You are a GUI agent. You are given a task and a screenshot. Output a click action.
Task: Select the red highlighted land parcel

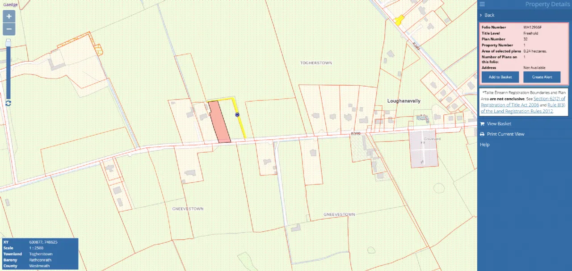(x=219, y=122)
